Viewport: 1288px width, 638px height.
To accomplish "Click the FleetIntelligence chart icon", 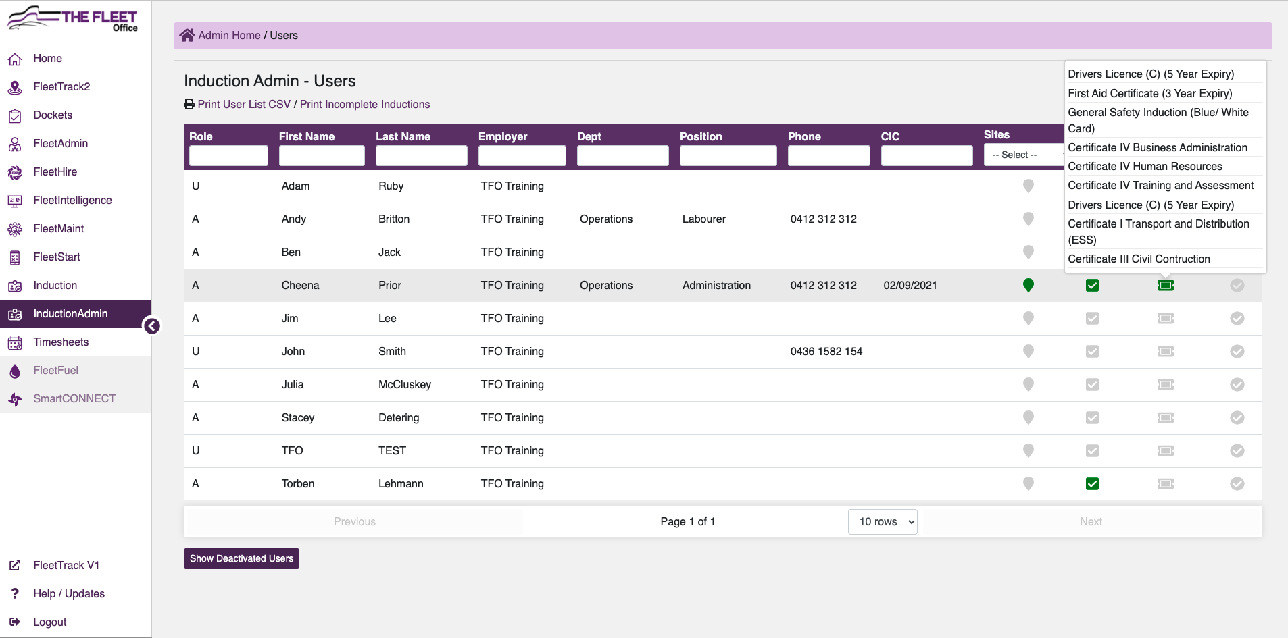I will tap(15, 201).
